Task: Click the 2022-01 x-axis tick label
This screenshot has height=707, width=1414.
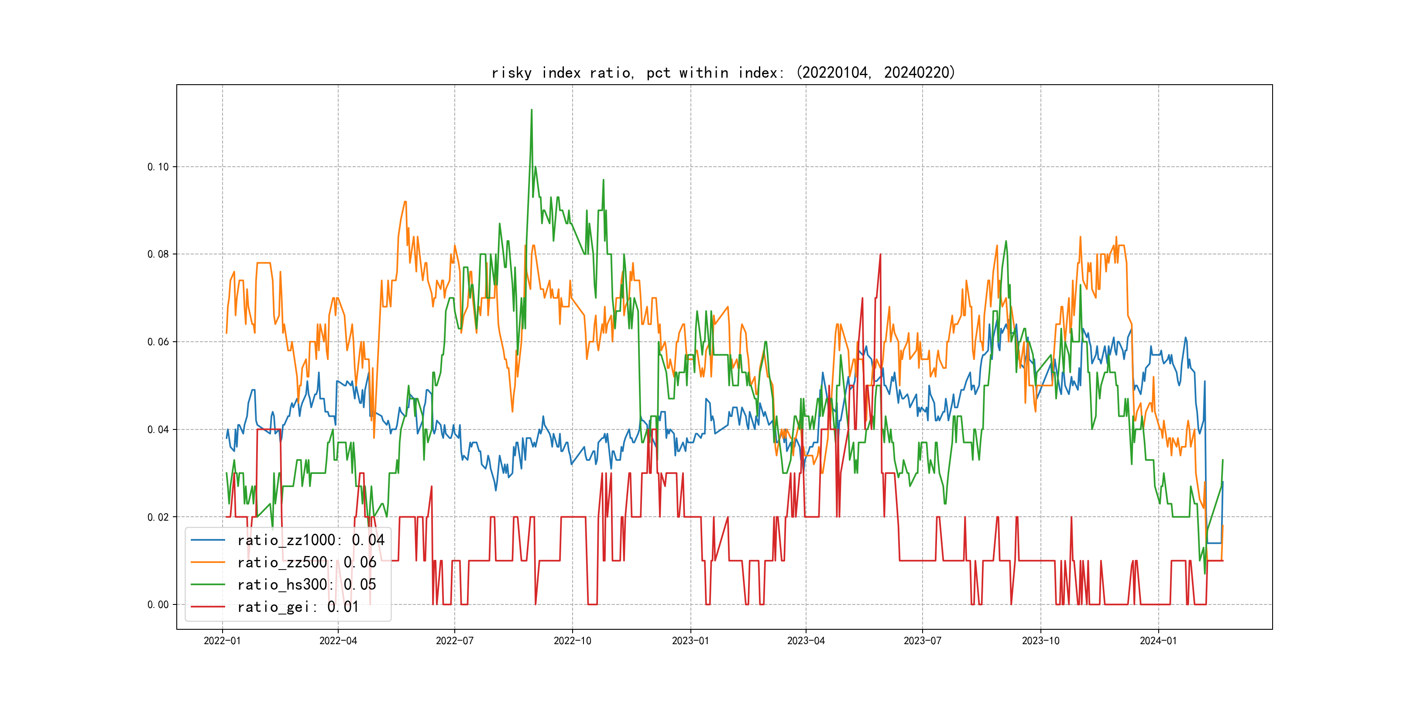Action: pos(222,641)
